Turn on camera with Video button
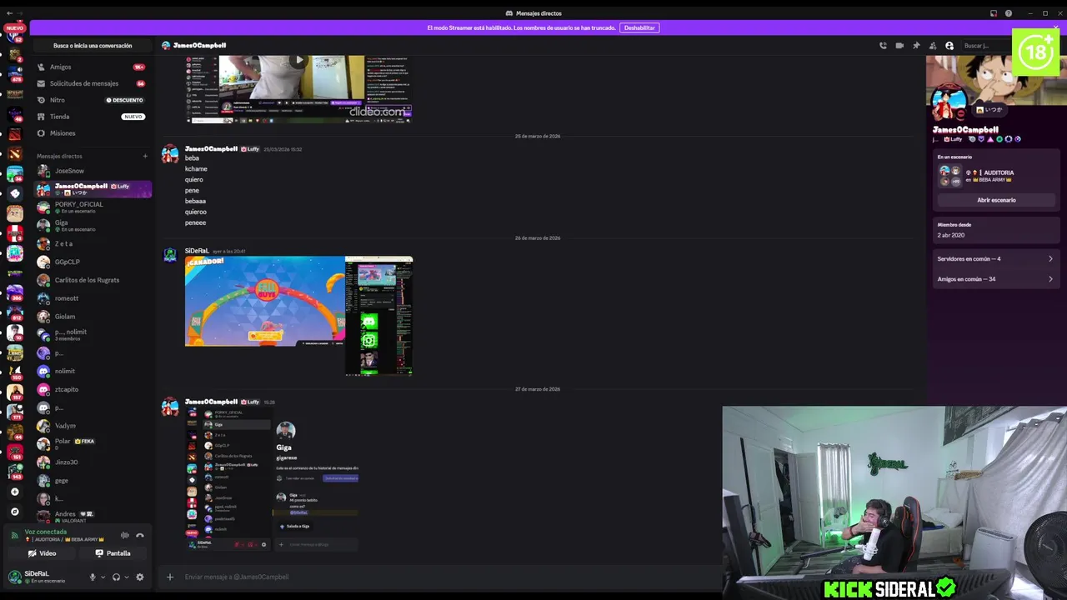 [x=42, y=553]
